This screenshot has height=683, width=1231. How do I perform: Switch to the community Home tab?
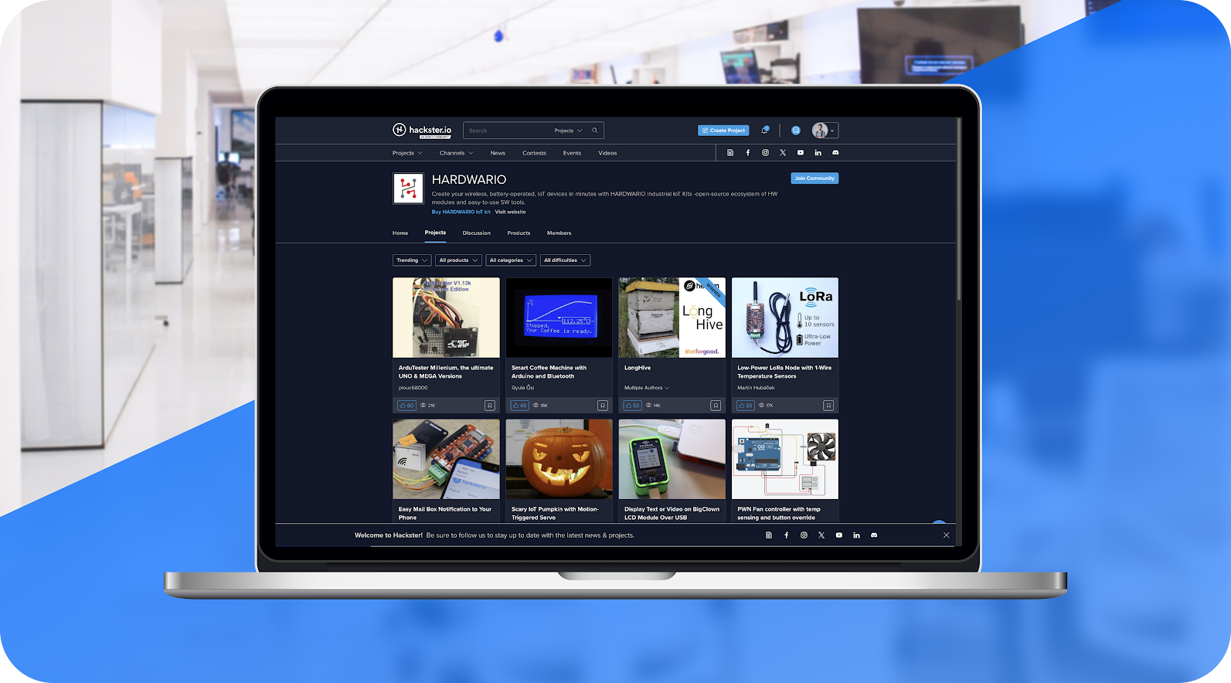(400, 233)
